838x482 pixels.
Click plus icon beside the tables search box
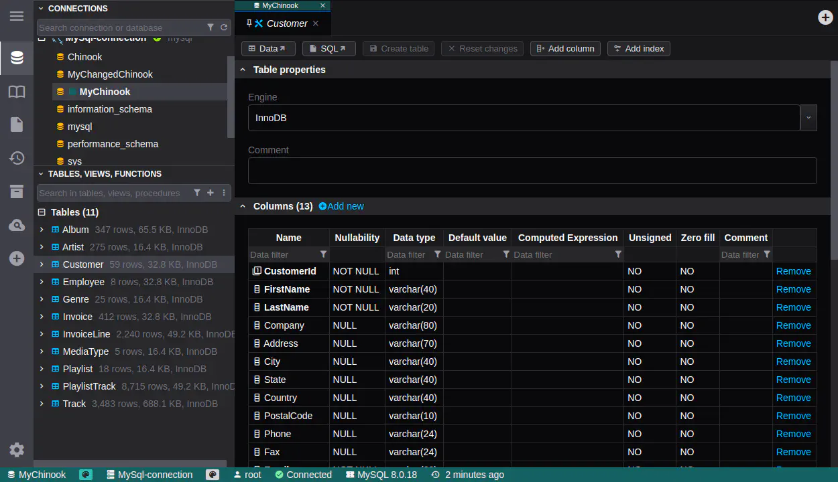coord(211,193)
